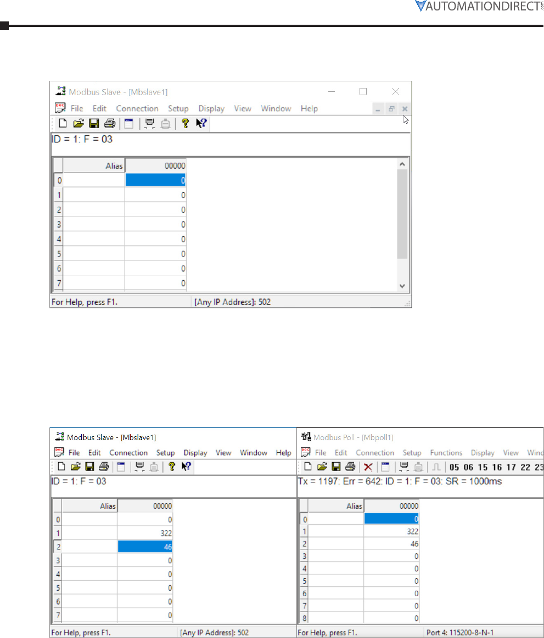Click scroll down arrow in upper Modbus Slave
This screenshot has height=638, width=544.
click(x=402, y=286)
